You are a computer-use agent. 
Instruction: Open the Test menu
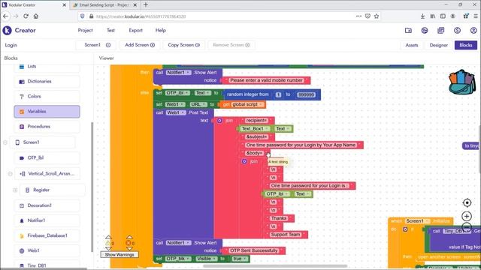[x=110, y=30]
